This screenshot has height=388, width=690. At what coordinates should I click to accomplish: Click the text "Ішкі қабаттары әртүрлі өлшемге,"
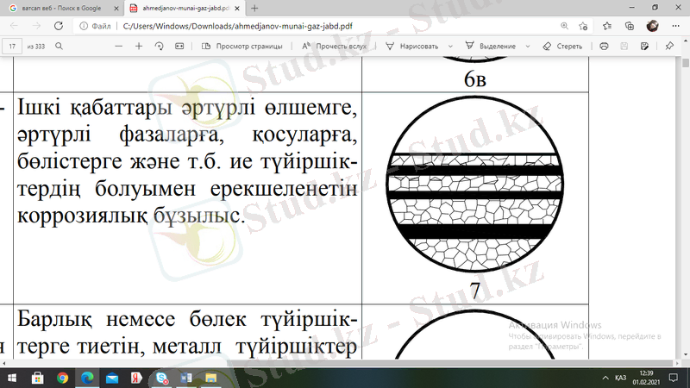pyautogui.click(x=187, y=107)
